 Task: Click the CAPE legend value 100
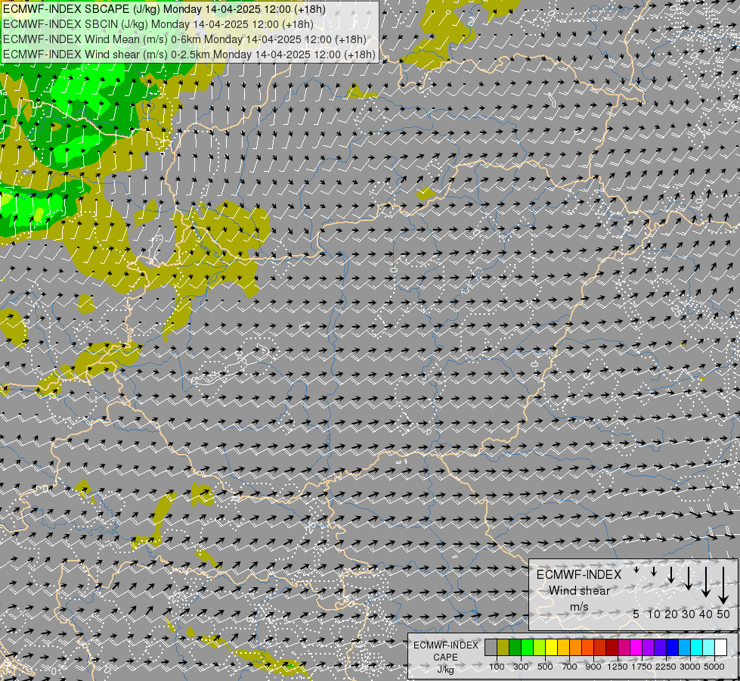click(497, 667)
